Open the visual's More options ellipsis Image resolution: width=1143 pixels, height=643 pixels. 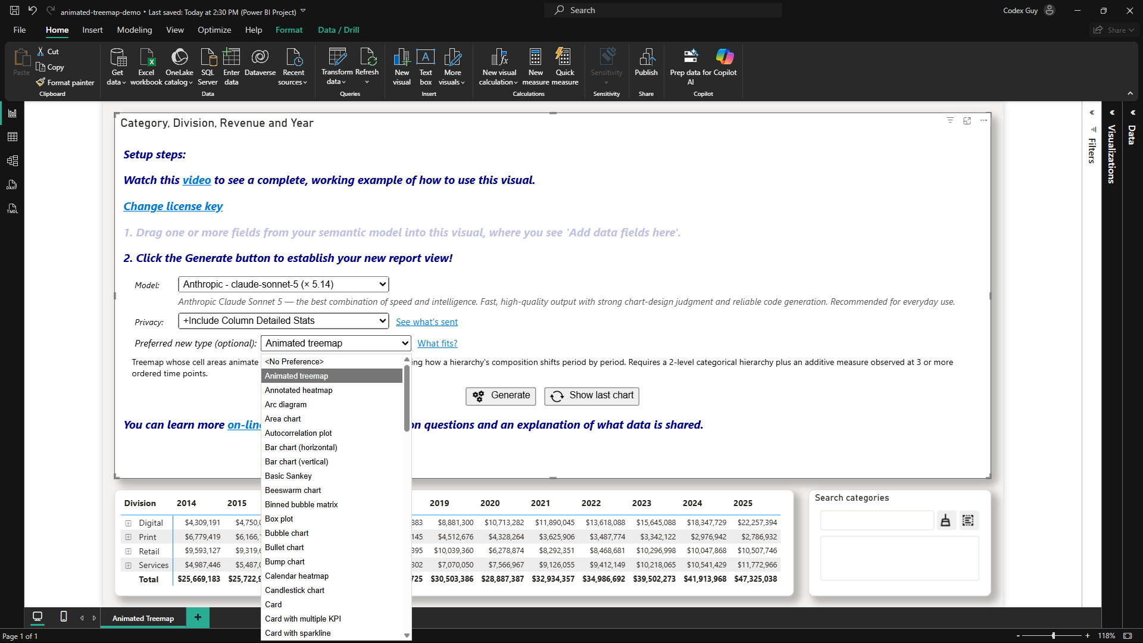pyautogui.click(x=983, y=120)
